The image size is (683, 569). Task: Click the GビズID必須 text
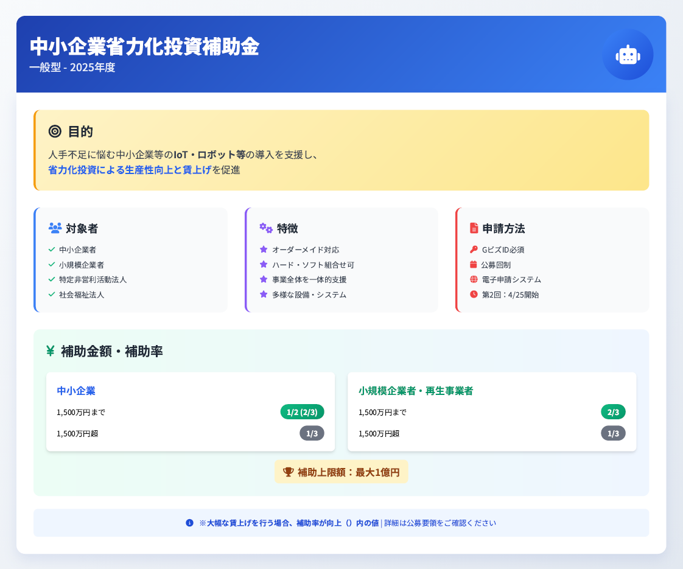coord(503,250)
